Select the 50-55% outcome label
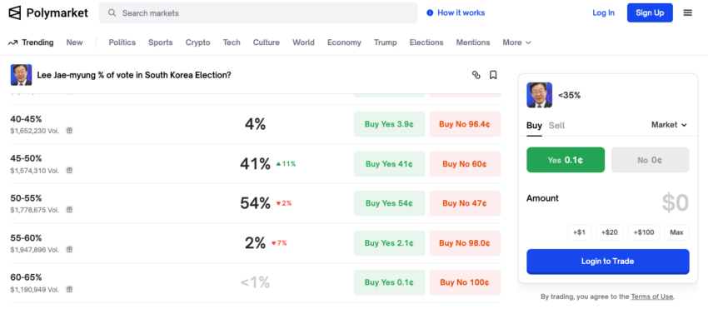Screen dimensions: 708x309 (26, 198)
